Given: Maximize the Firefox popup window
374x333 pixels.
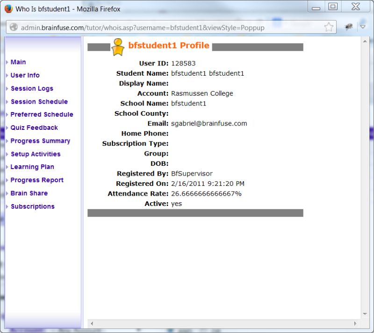Looking at the screenshot, I should 333,7.
